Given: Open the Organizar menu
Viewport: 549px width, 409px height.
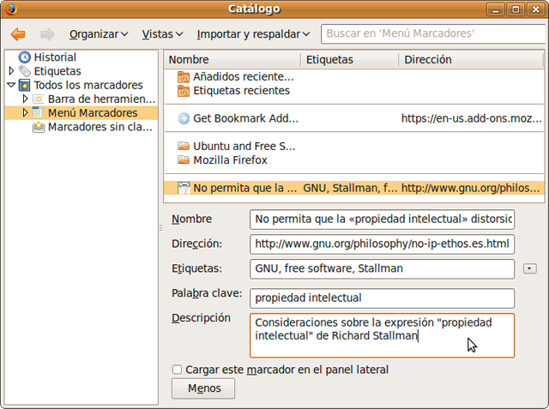Looking at the screenshot, I should tap(99, 34).
